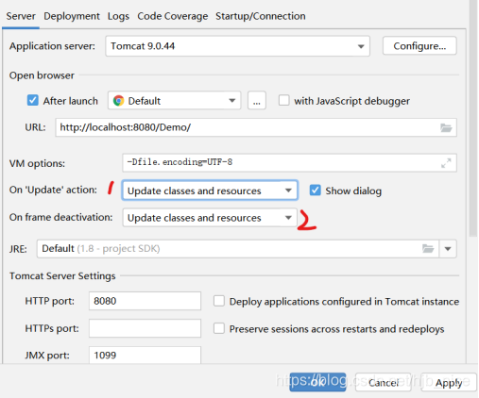The width and height of the screenshot is (479, 398).
Task: Click the Cancel button
Action: point(384,382)
